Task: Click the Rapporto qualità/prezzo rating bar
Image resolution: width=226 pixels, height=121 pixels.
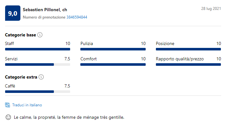Action: [188, 64]
